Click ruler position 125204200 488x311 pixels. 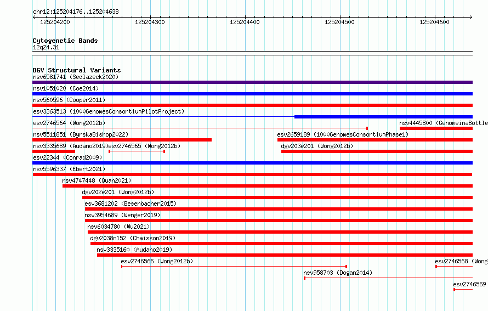(x=55, y=22)
